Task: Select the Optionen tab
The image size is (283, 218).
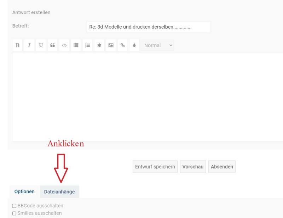Action: pyautogui.click(x=24, y=192)
